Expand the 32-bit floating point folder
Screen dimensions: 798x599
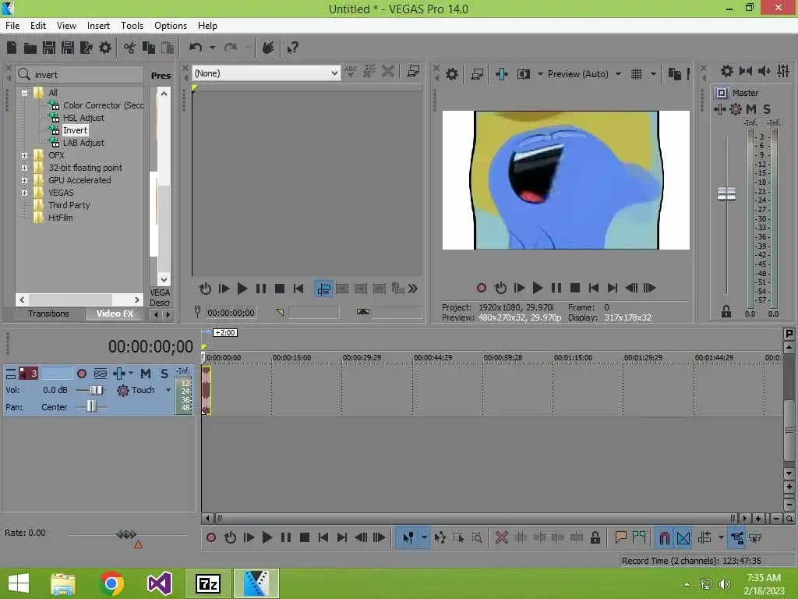point(24,168)
